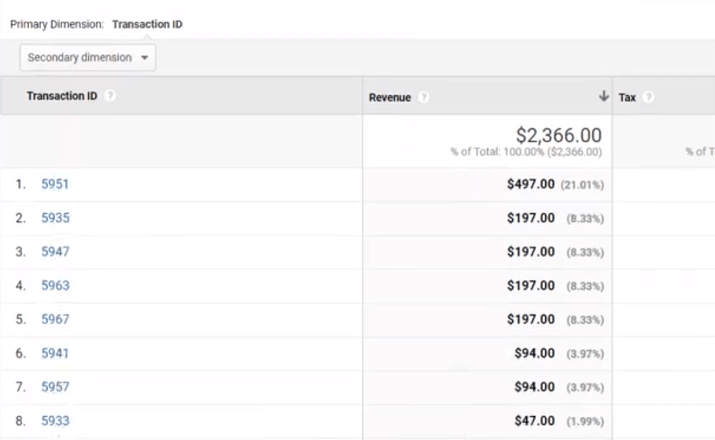View details for transaction 5947

[55, 252]
